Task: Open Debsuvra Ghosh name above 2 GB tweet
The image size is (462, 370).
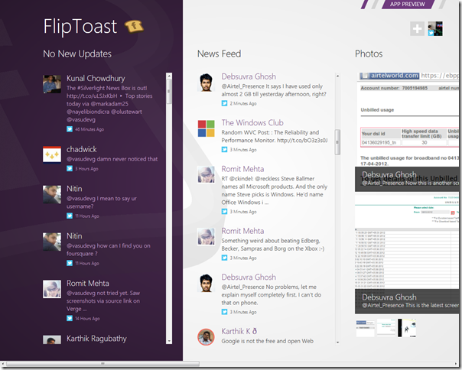Action: click(x=249, y=76)
